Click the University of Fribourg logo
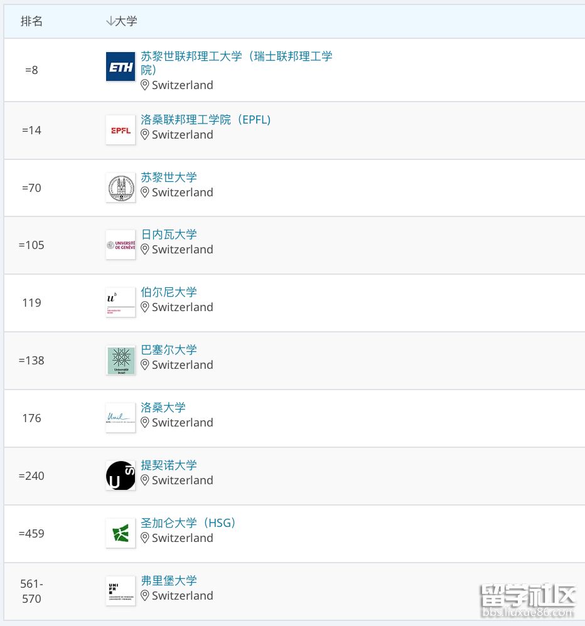Viewport: 585px width, 626px height. point(121,591)
